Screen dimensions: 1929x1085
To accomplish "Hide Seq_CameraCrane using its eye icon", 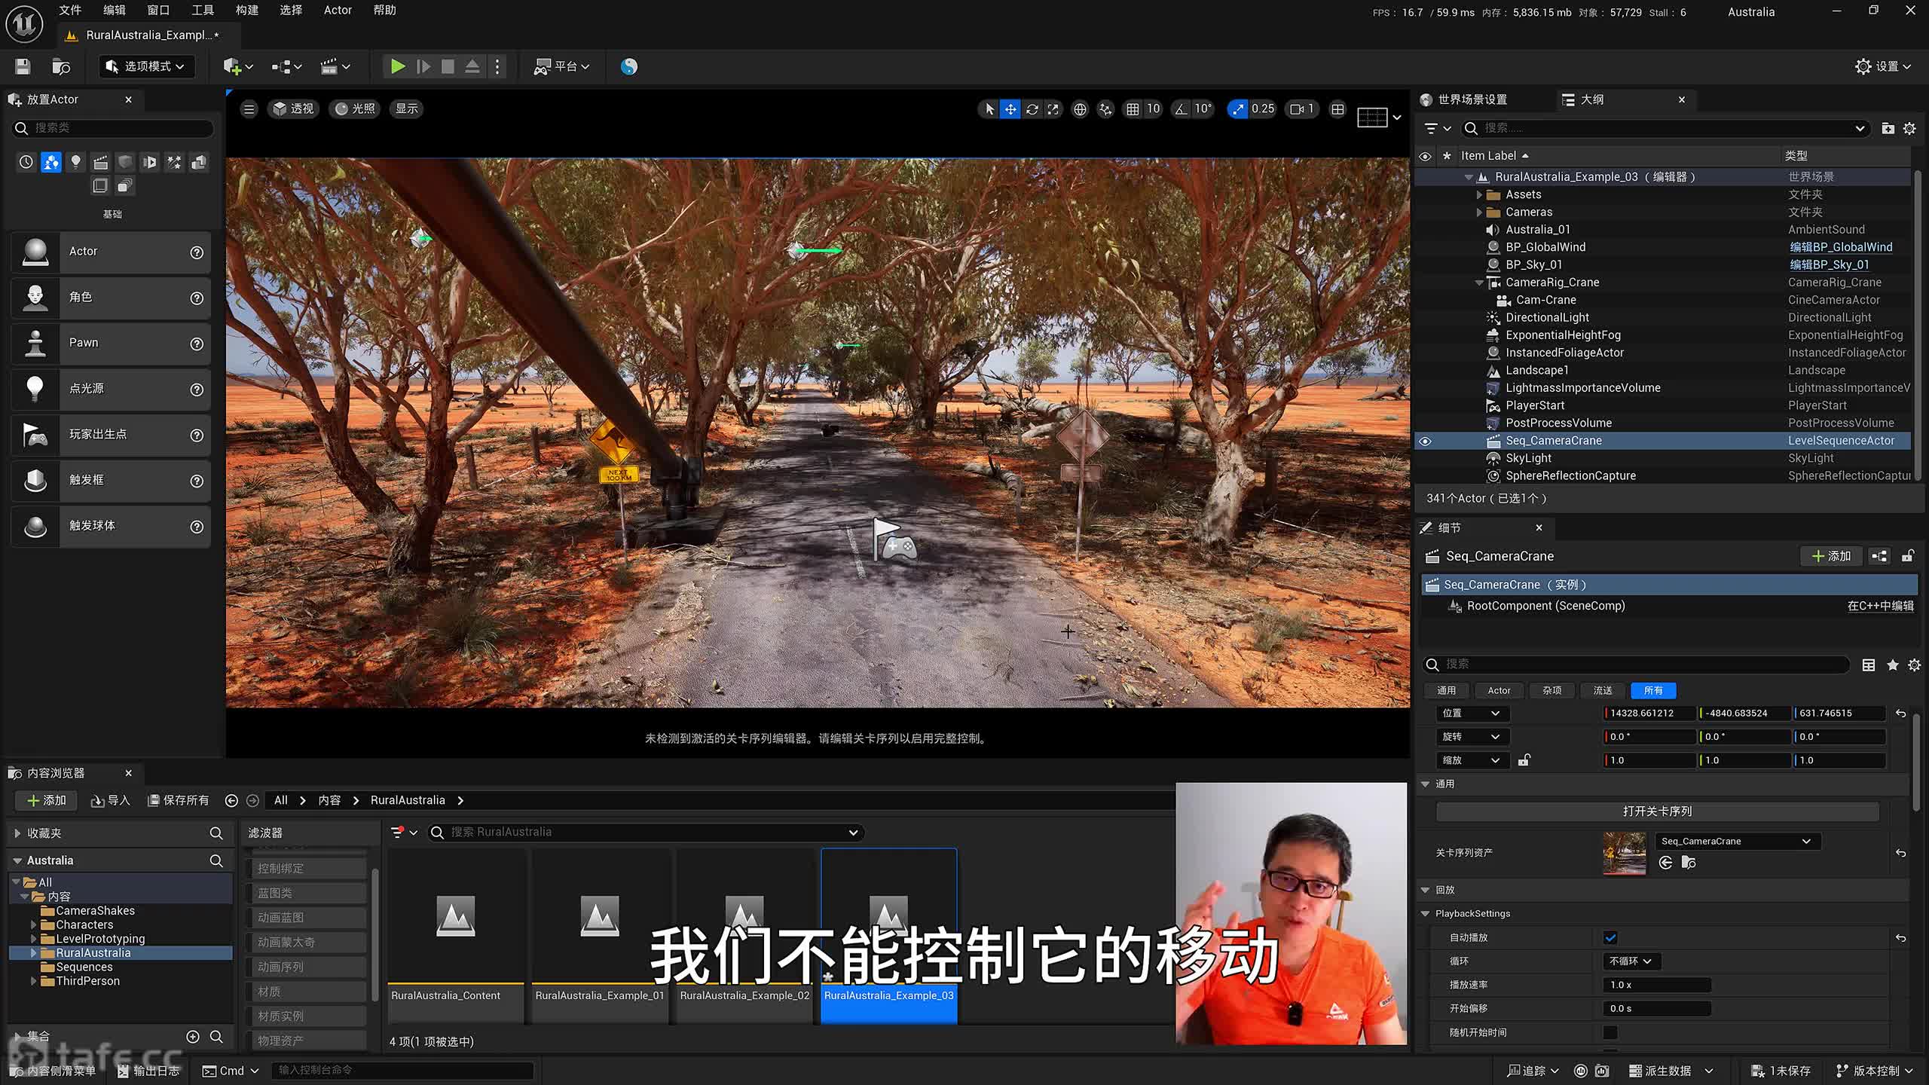I will (1425, 441).
